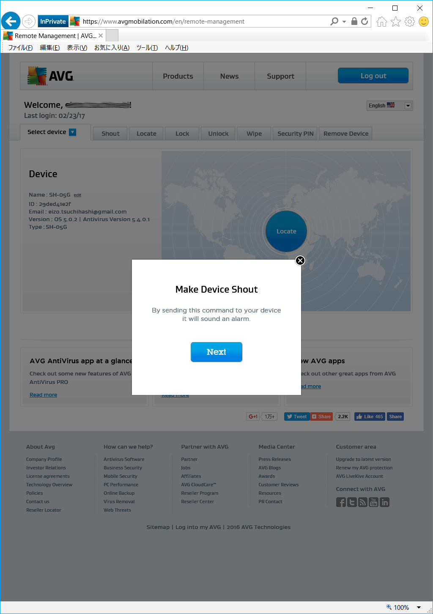433x614 pixels.
Task: Click the Facebook Like button
Action: (370, 417)
